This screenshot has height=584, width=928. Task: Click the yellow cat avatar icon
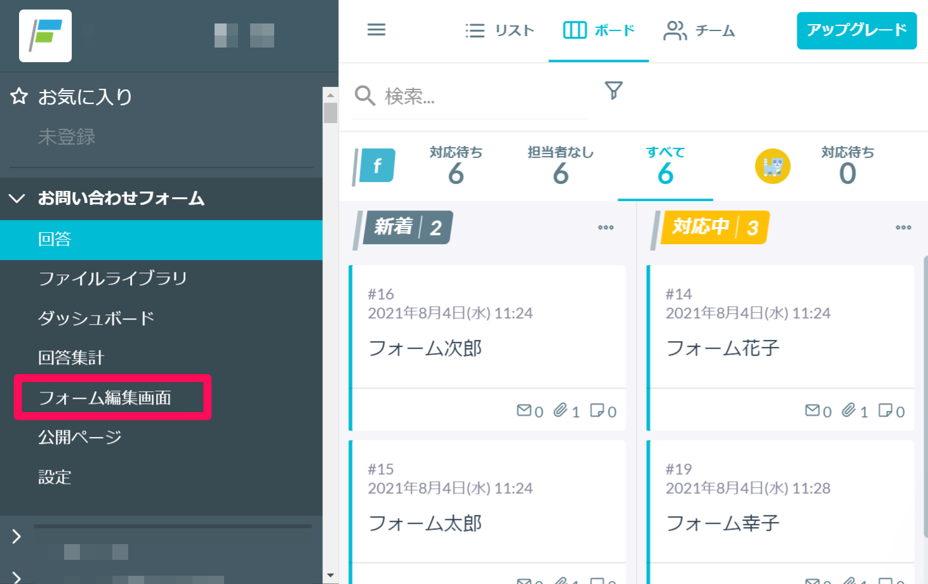point(772,167)
